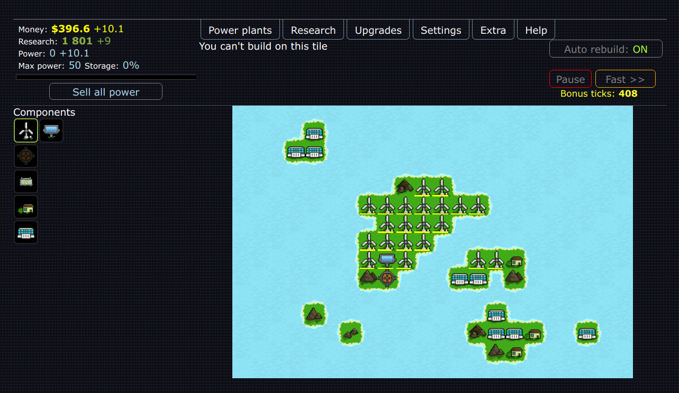Select the research center building component
Screen dimensions: 679x393
26,232
